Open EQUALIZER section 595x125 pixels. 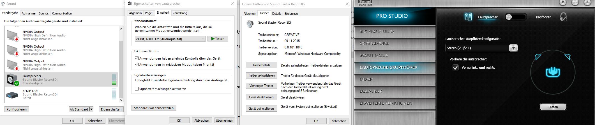pyautogui.click(x=395, y=91)
